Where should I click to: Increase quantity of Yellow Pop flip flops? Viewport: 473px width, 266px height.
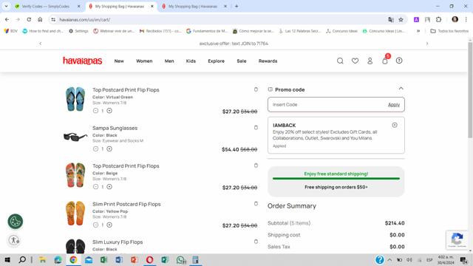pos(109,225)
